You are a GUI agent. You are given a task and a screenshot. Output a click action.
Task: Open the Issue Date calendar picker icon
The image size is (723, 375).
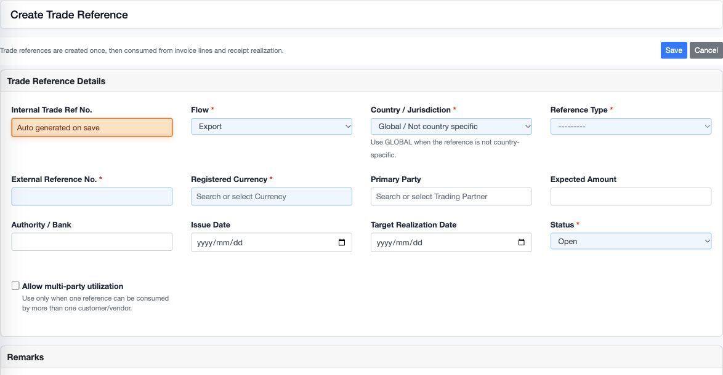[342, 242]
